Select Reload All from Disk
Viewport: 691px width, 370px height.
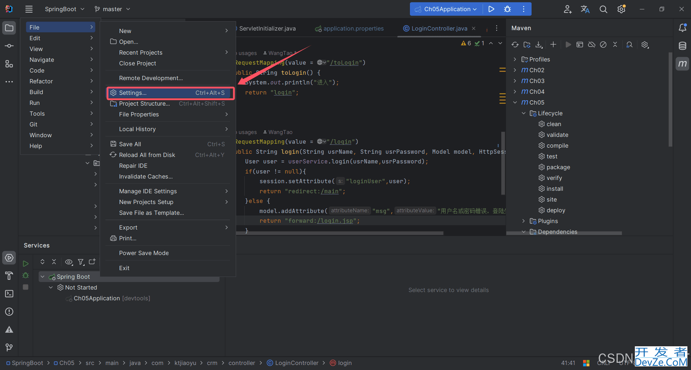[168, 155]
